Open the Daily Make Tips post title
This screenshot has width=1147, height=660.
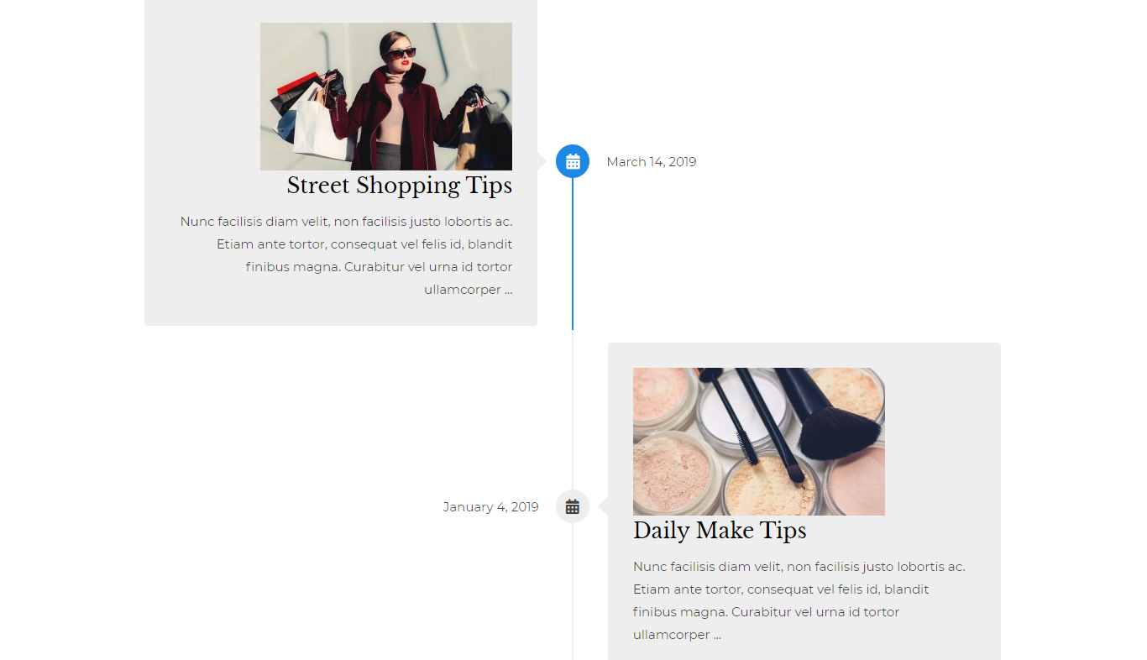point(720,531)
